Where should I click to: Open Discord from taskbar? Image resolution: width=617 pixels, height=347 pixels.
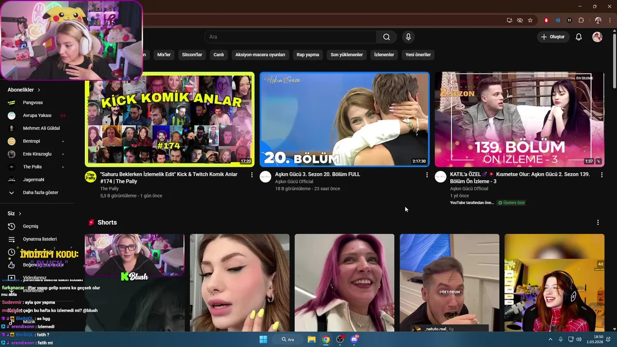click(x=355, y=339)
